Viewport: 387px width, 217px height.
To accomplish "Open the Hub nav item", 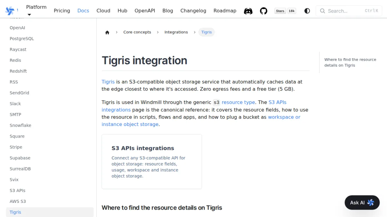I will pos(122,11).
